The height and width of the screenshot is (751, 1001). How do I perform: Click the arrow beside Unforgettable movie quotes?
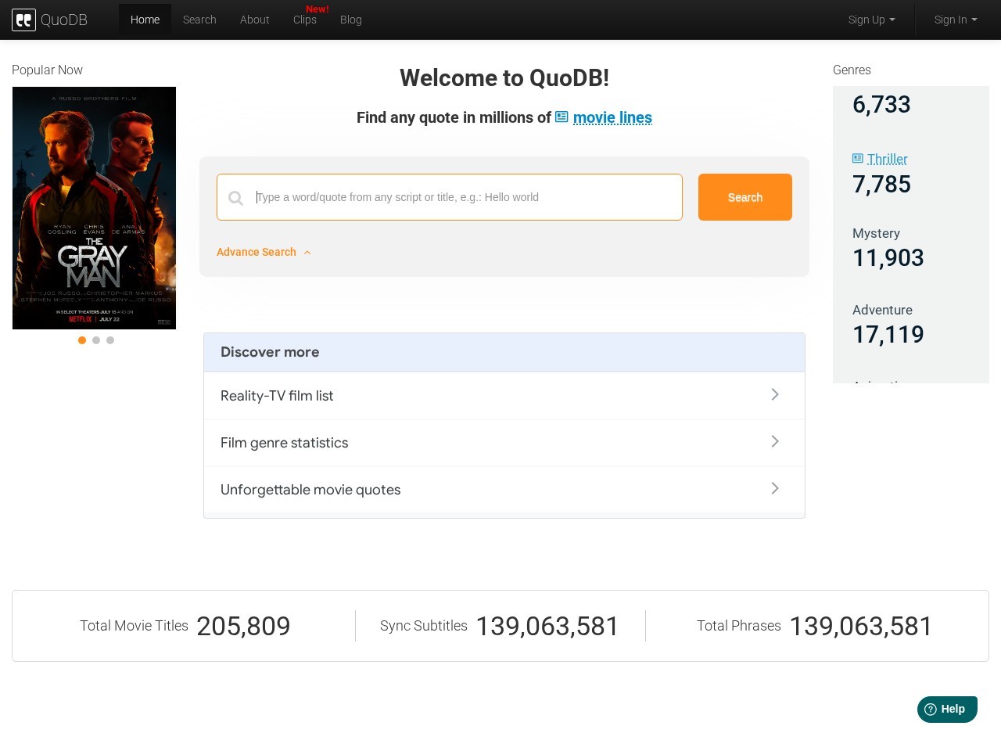pos(775,489)
